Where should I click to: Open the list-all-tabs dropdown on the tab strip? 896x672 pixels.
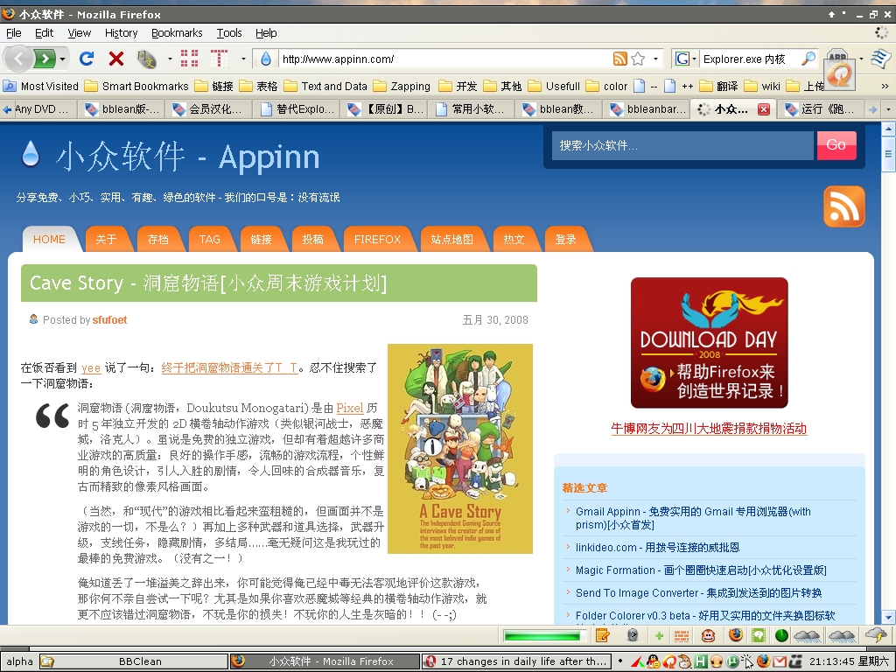point(888,109)
